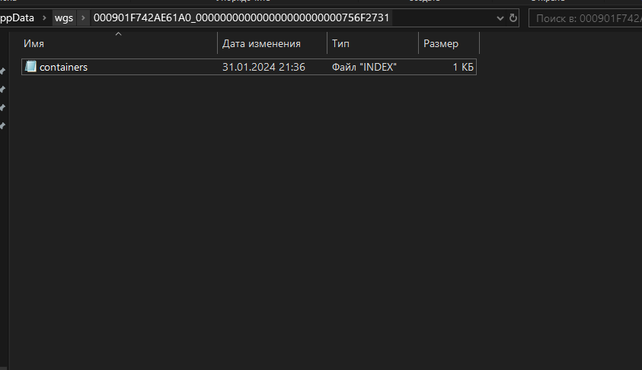Click the refresh button in address bar
The width and height of the screenshot is (642, 370).
click(513, 18)
